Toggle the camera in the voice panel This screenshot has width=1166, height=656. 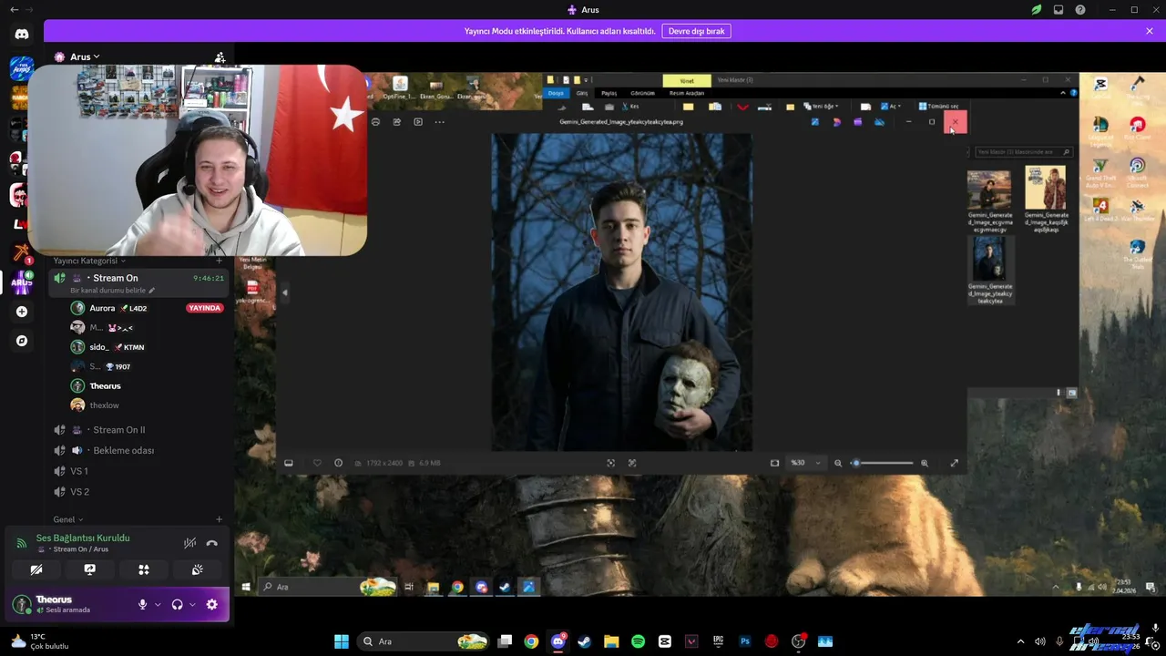click(36, 569)
